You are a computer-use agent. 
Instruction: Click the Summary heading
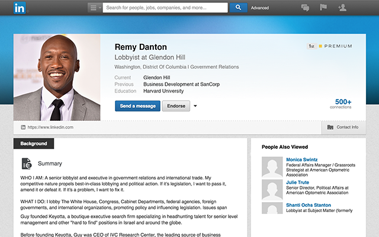coord(50,164)
